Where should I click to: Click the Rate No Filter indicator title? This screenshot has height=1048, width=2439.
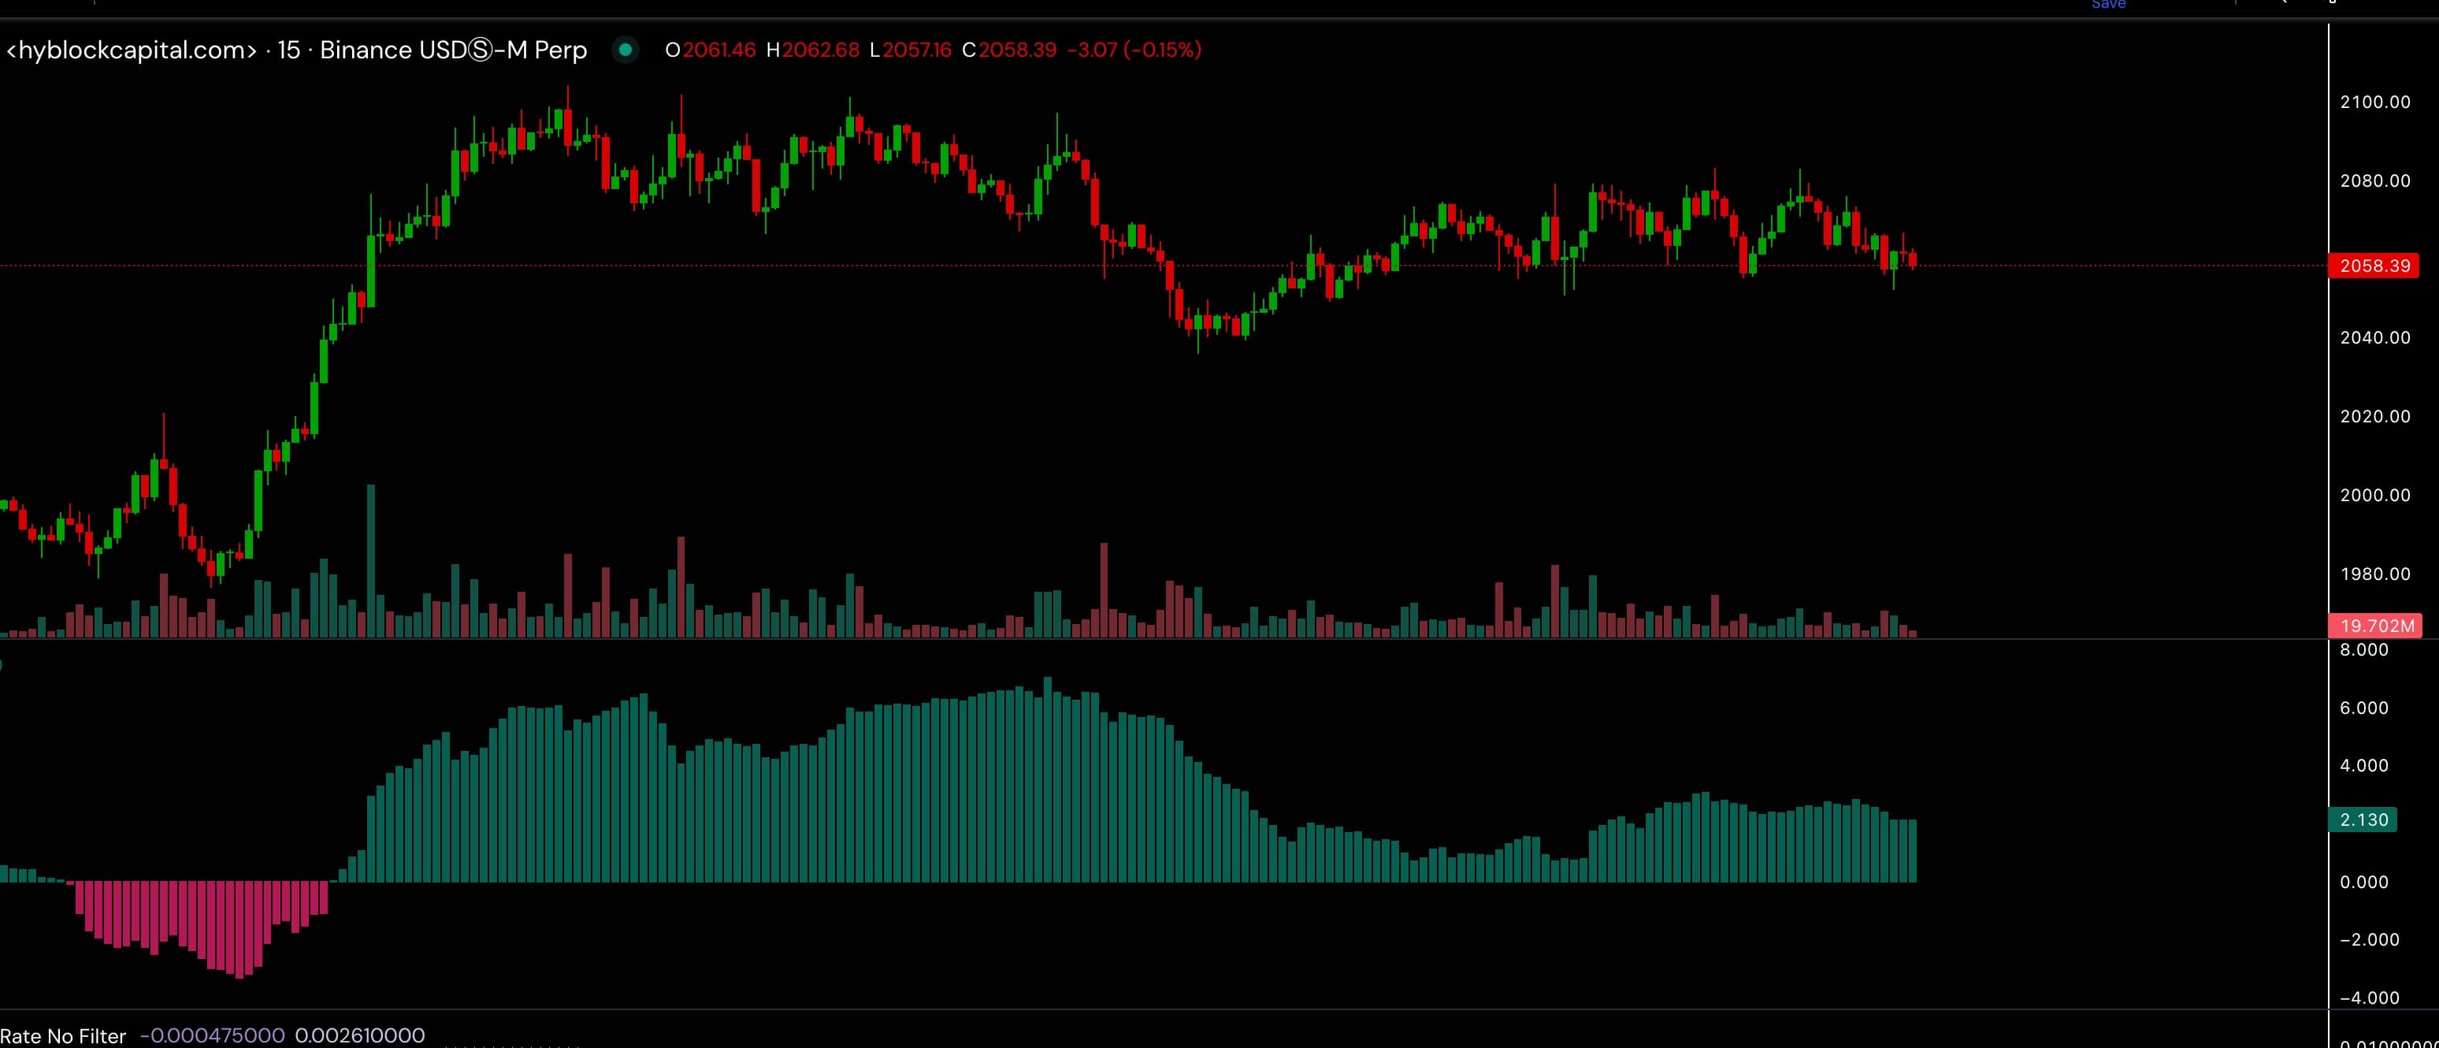tap(62, 1035)
